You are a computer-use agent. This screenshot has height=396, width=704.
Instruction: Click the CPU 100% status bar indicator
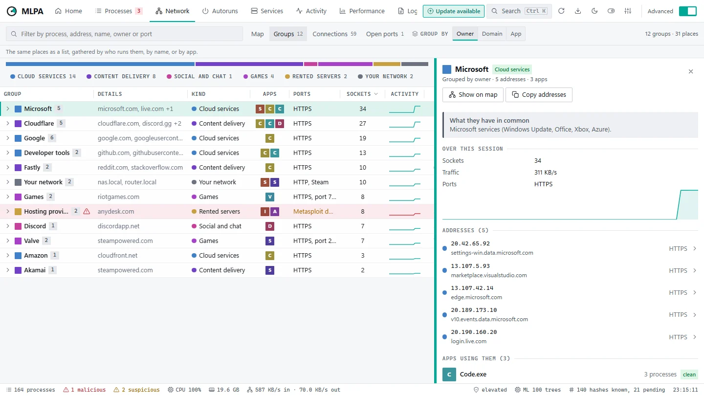tap(184, 390)
